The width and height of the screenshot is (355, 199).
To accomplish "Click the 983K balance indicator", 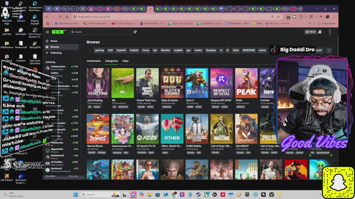I will [311, 32].
